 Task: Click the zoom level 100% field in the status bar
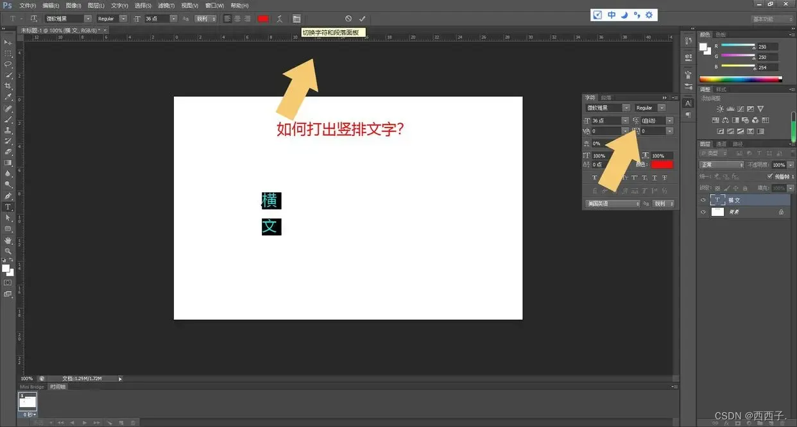pyautogui.click(x=27, y=378)
